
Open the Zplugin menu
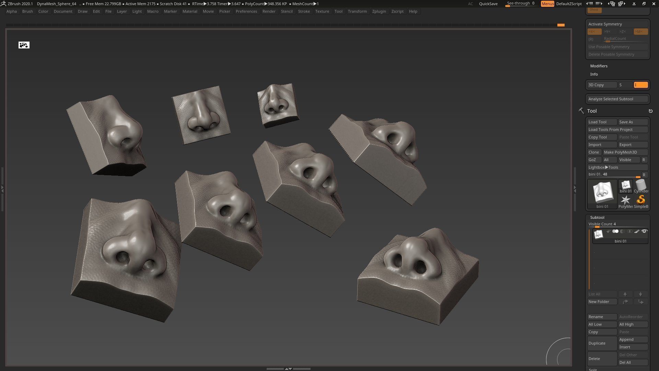click(x=379, y=11)
